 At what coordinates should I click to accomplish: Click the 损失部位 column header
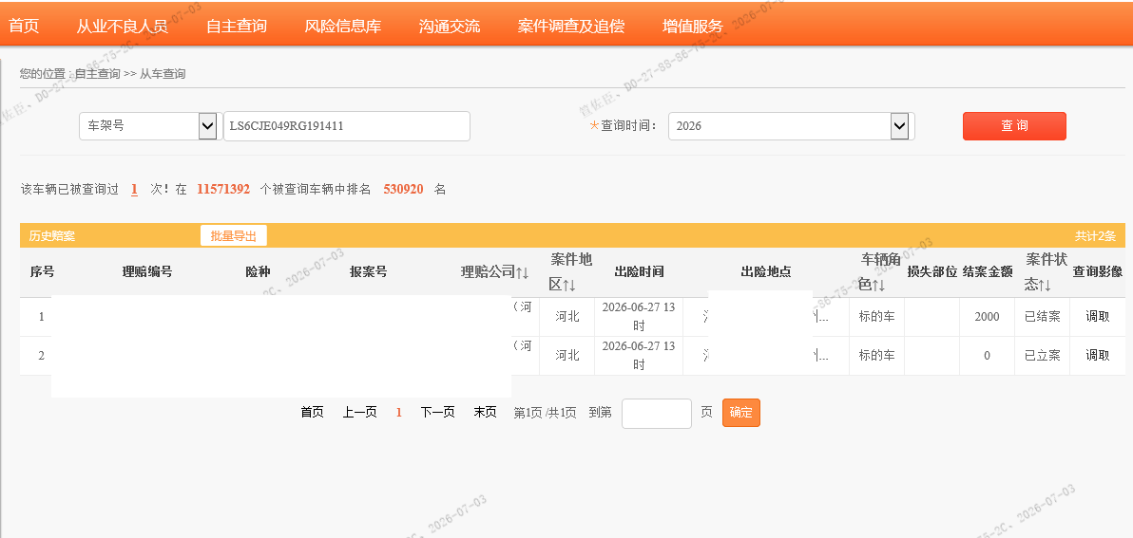coord(932,272)
